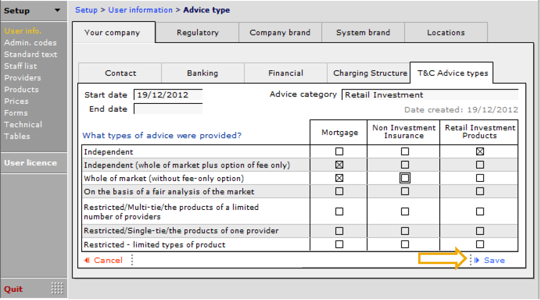Click the Start date input field
The image size is (540, 300).
click(168, 95)
